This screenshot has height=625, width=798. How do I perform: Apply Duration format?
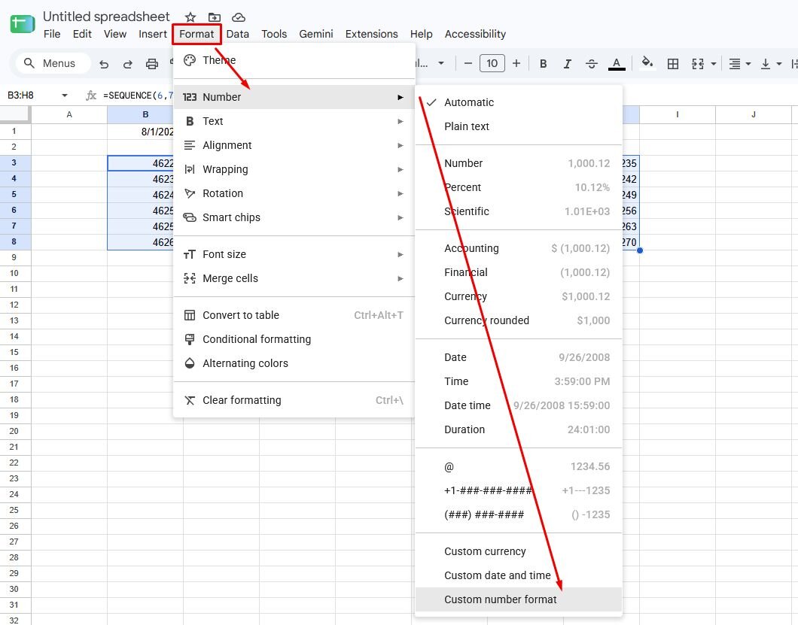pyautogui.click(x=519, y=429)
